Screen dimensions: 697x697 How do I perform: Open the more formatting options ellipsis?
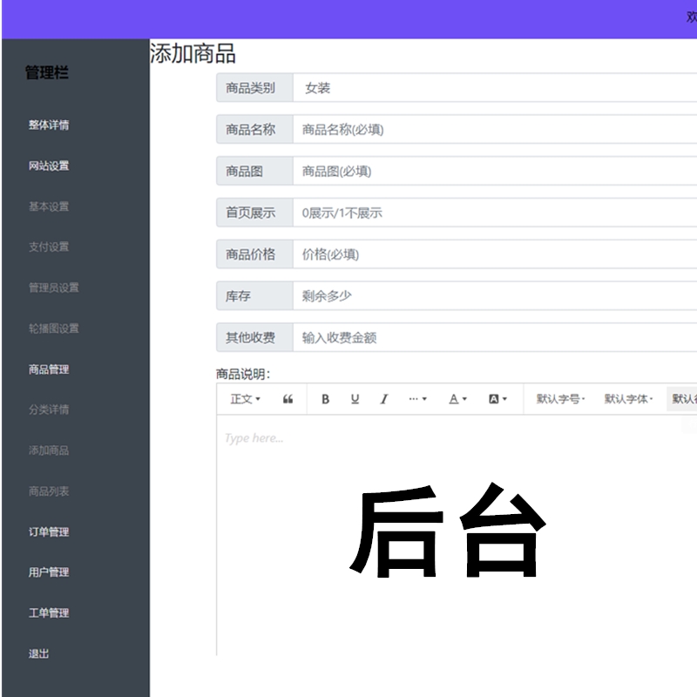(417, 399)
